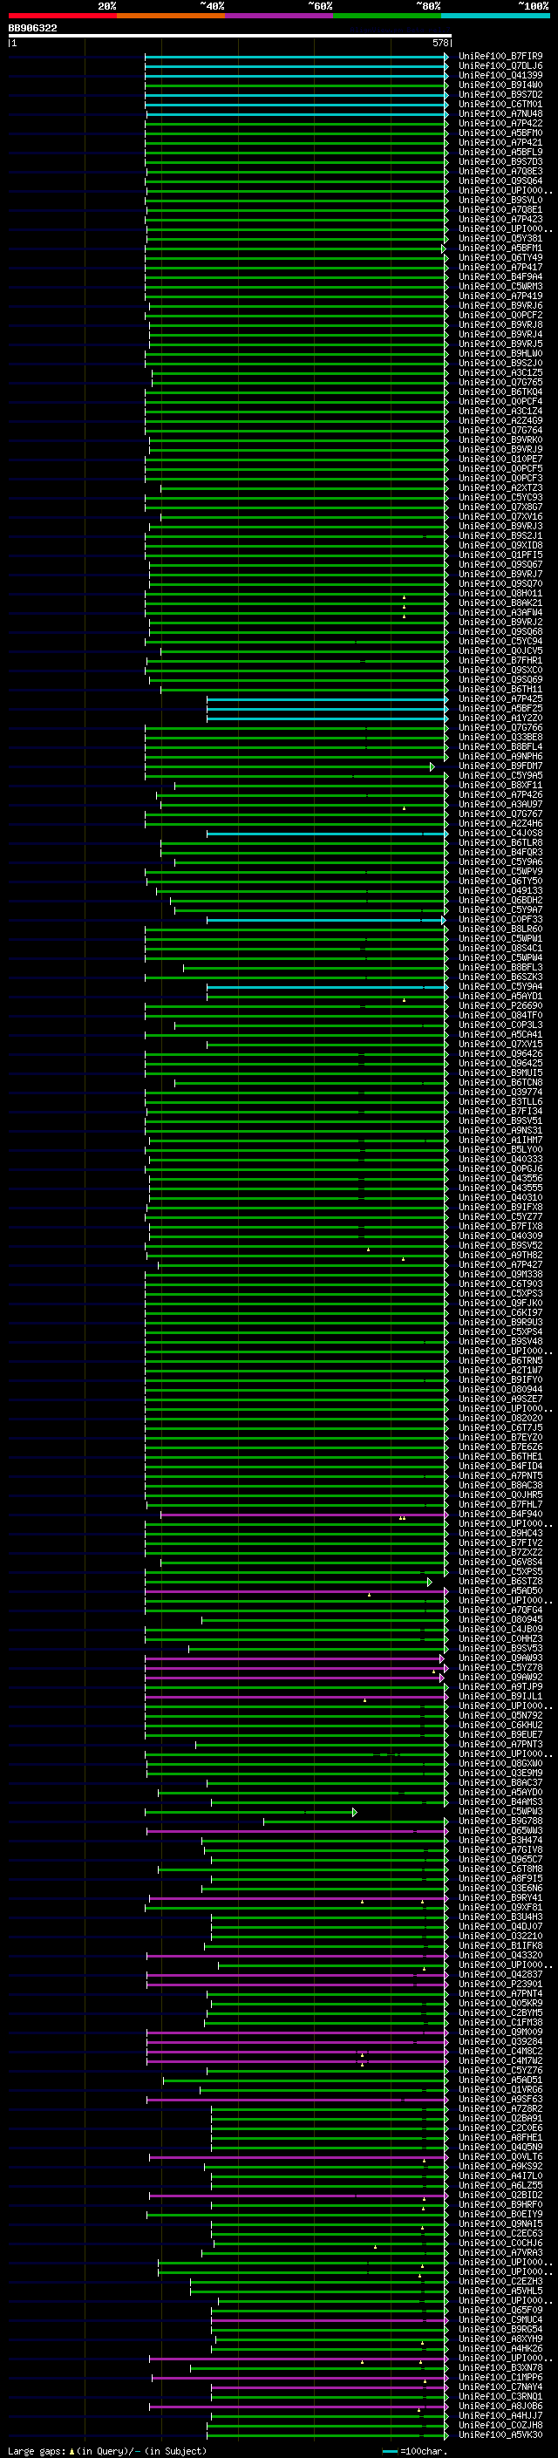Select label UniRef100_C5YZ78

click(x=500, y=1667)
